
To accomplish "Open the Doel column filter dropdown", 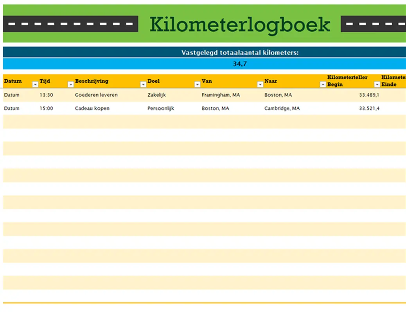I will (x=197, y=84).
